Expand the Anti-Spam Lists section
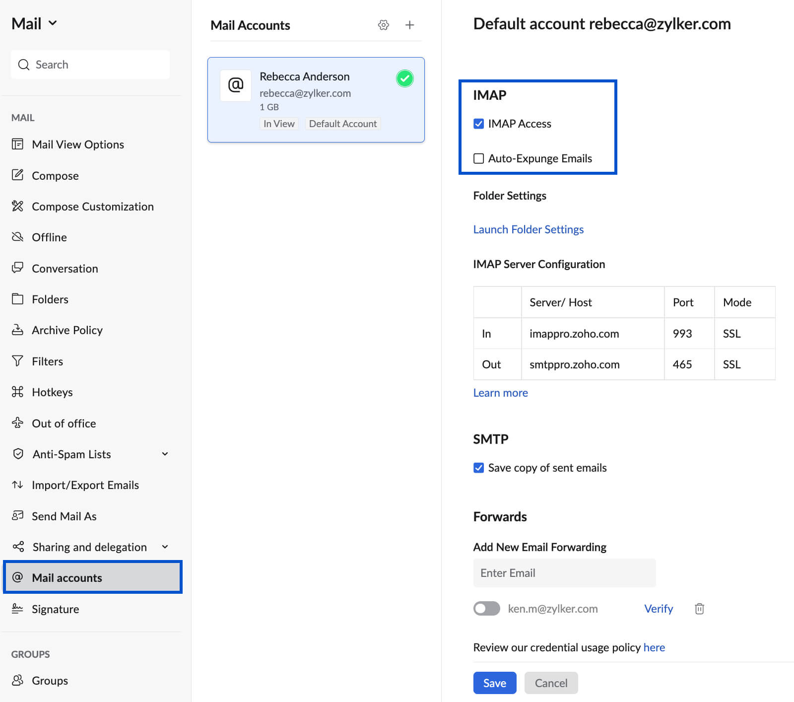Viewport: 794px width, 702px height. coord(165,454)
